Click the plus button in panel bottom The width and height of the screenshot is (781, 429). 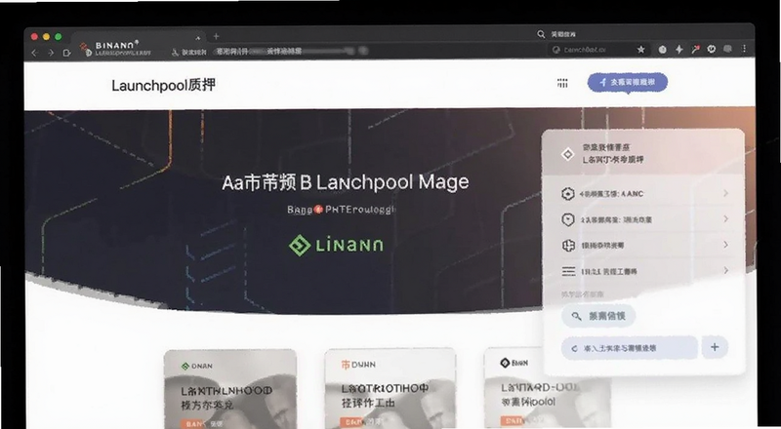(715, 347)
